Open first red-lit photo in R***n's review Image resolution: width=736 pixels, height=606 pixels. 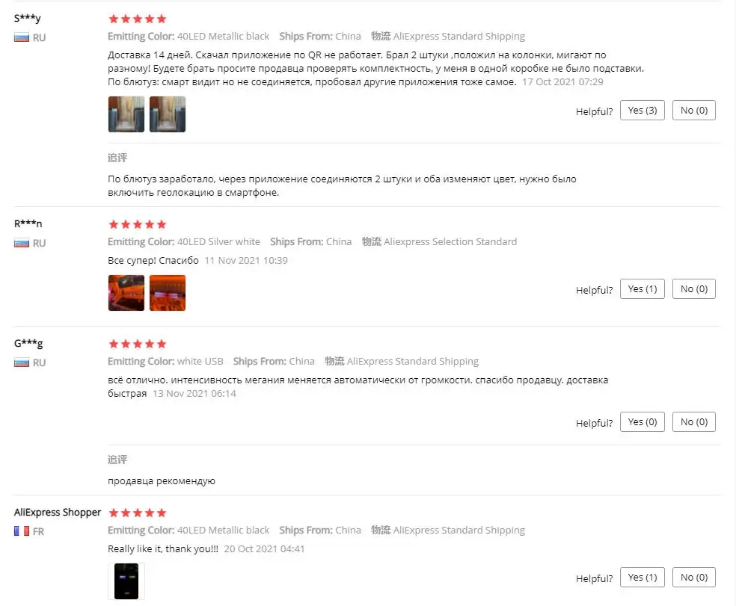point(126,293)
